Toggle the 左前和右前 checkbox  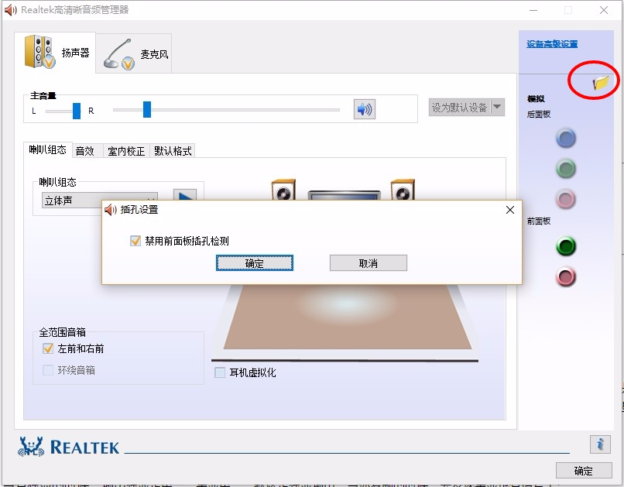tap(48, 349)
